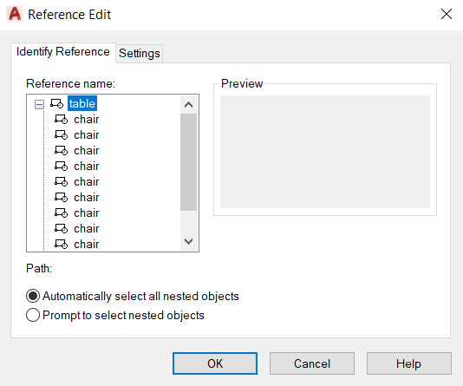463x386 pixels.
Task: Collapse the table tree node
Action: tap(39, 104)
